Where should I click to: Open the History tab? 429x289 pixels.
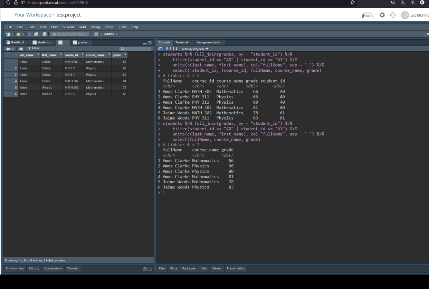pos(34,268)
